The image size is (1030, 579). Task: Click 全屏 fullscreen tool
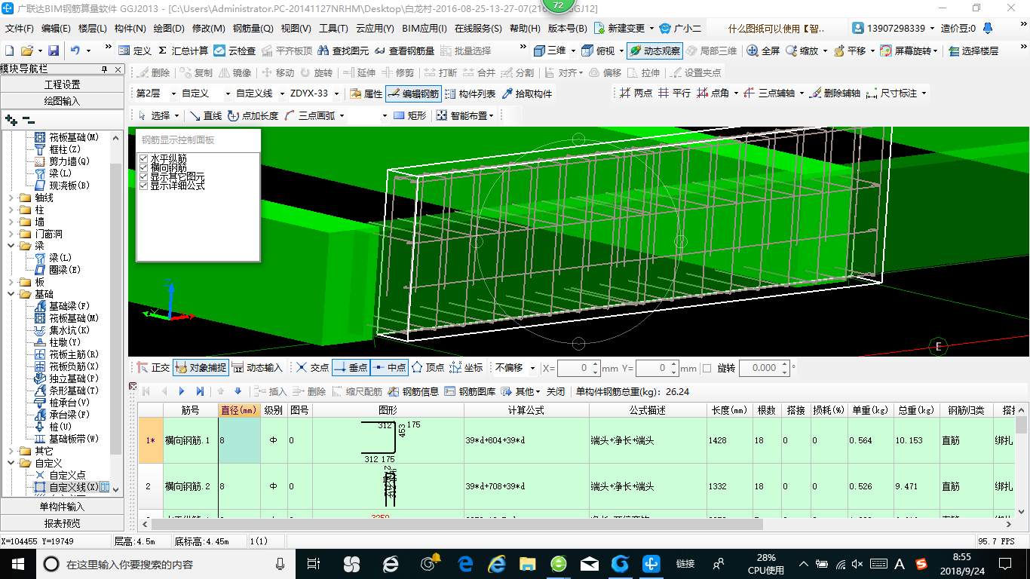[763, 51]
